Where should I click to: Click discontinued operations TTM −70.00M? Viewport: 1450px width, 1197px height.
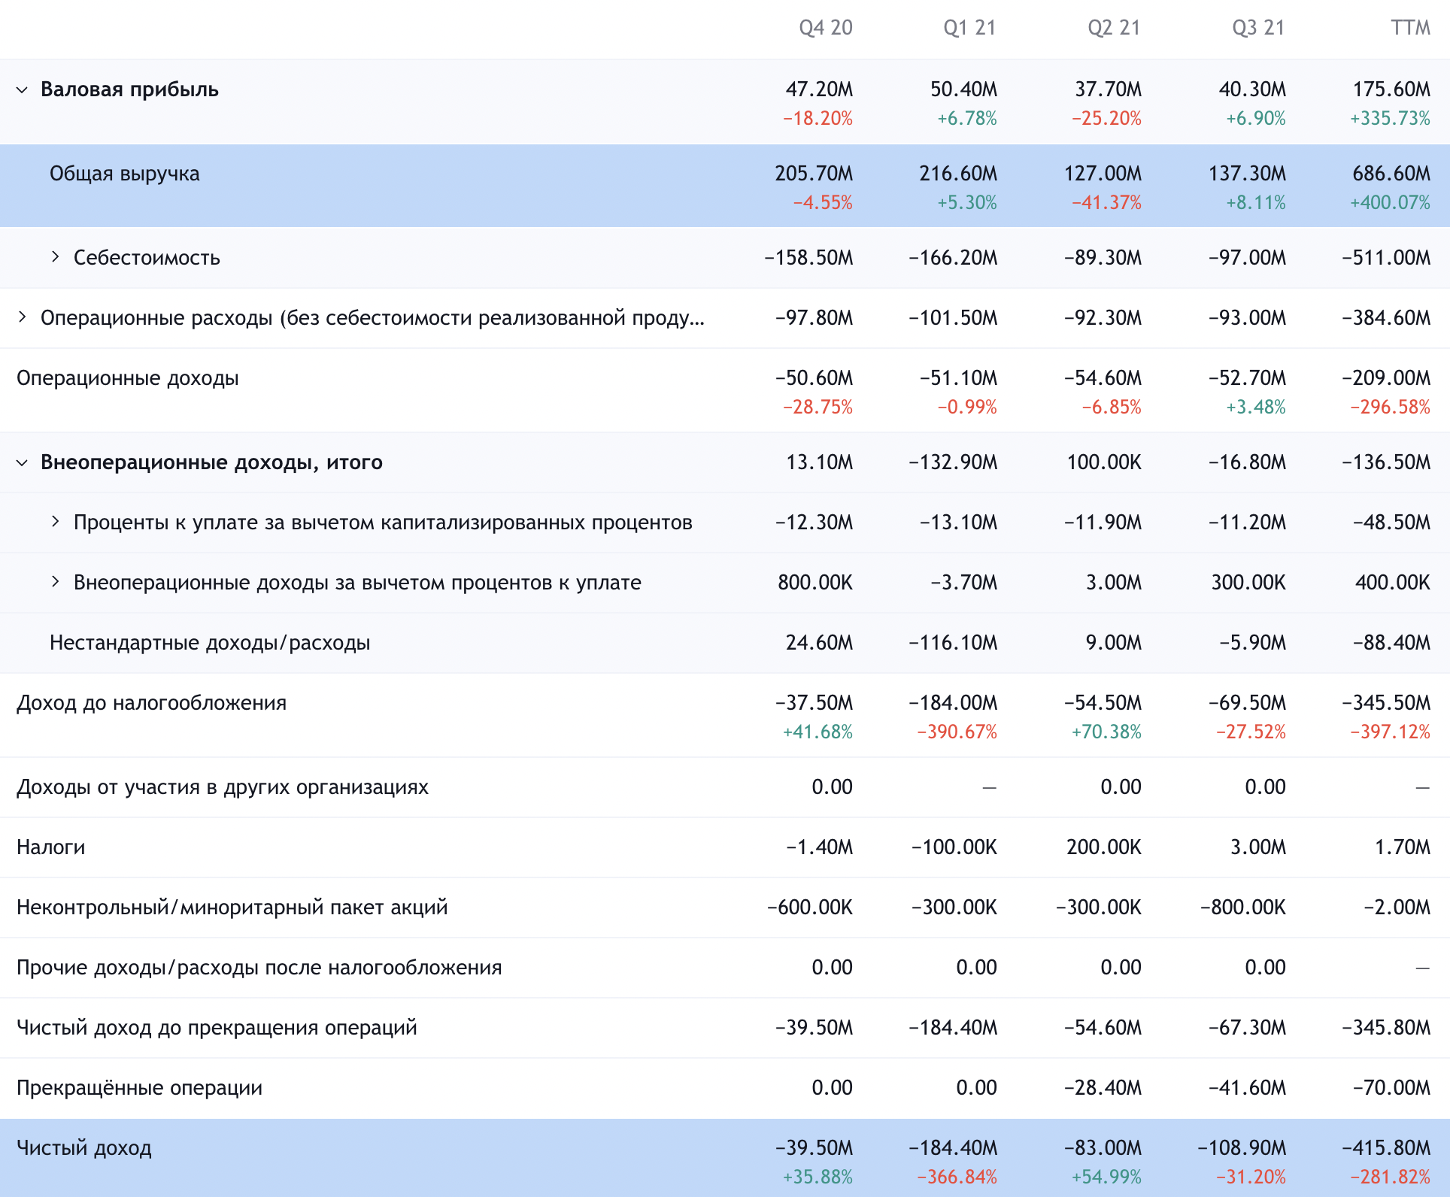click(1392, 1088)
